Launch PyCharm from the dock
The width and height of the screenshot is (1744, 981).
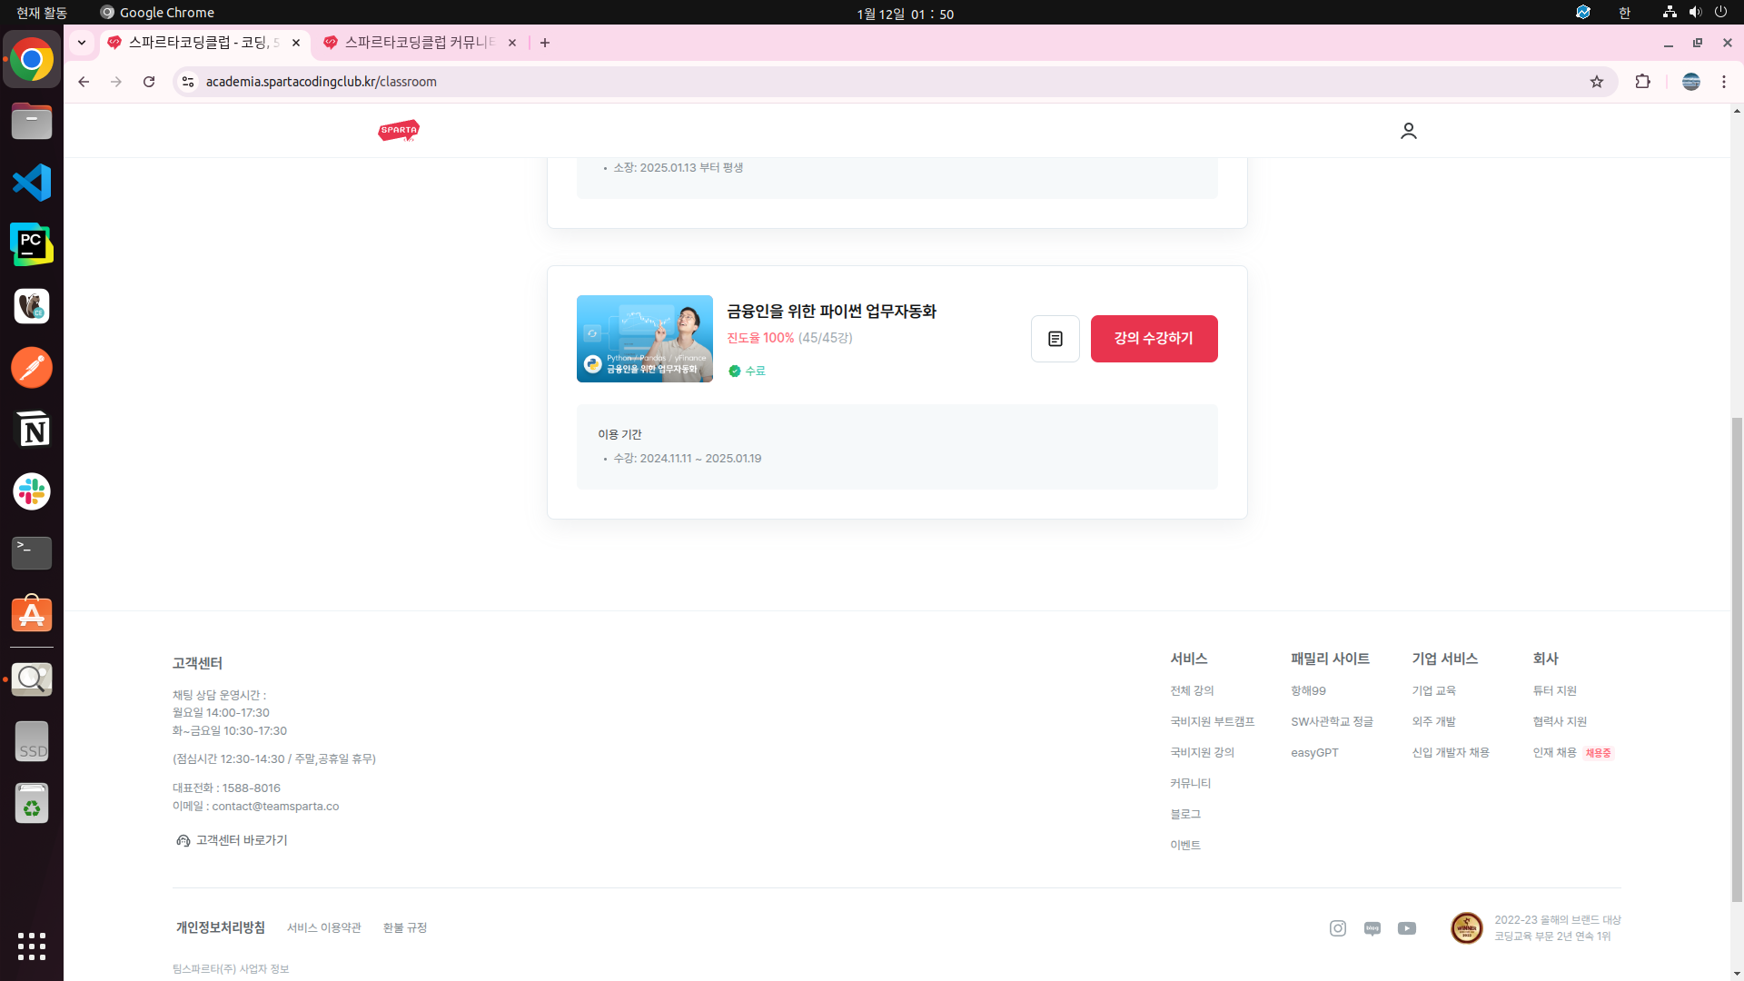tap(32, 244)
